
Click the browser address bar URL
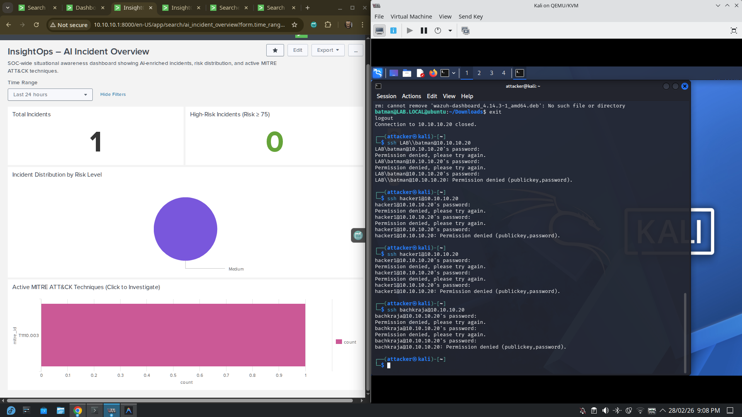[x=189, y=25]
